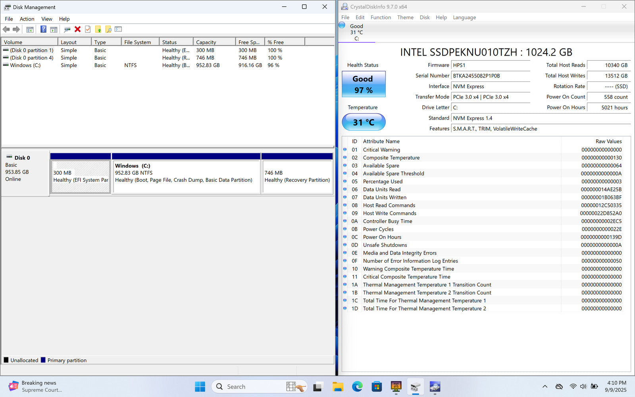635x397 pixels.
Task: Toggle Show/Hide Action Pane toolbar icon
Action: click(x=54, y=29)
